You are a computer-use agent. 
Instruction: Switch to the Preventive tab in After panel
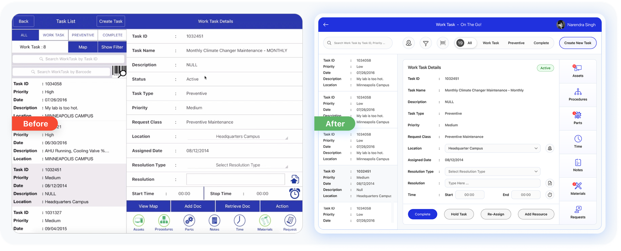point(516,43)
